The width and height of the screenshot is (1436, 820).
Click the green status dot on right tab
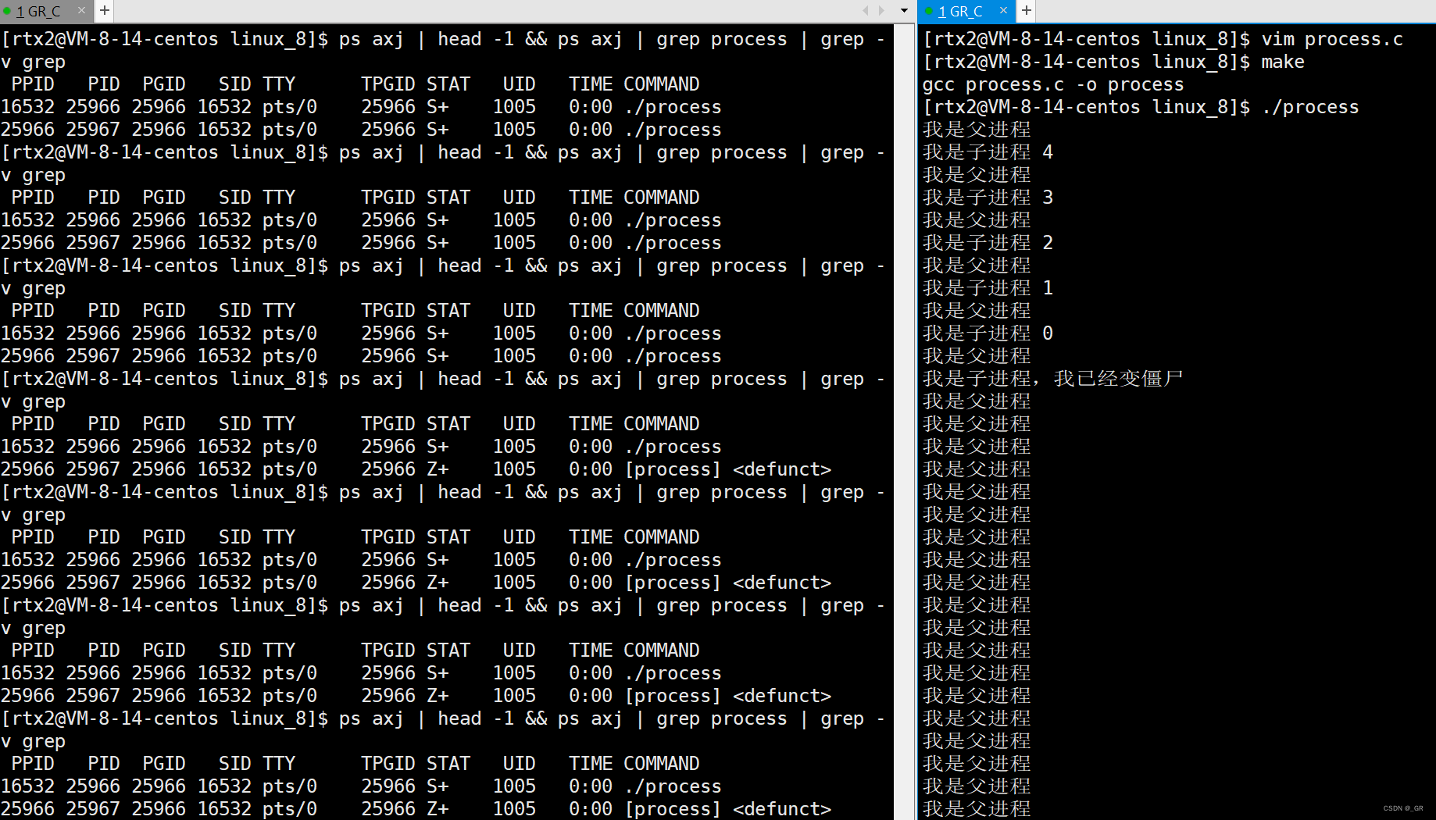click(x=929, y=11)
